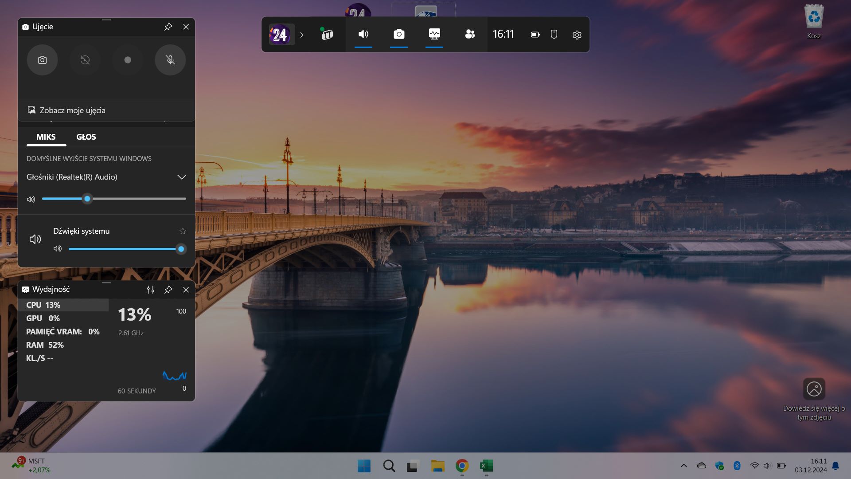Select the RAM 52% performance metric

pyautogui.click(x=45, y=345)
